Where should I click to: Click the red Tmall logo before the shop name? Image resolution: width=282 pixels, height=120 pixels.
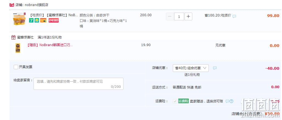point(12,5)
